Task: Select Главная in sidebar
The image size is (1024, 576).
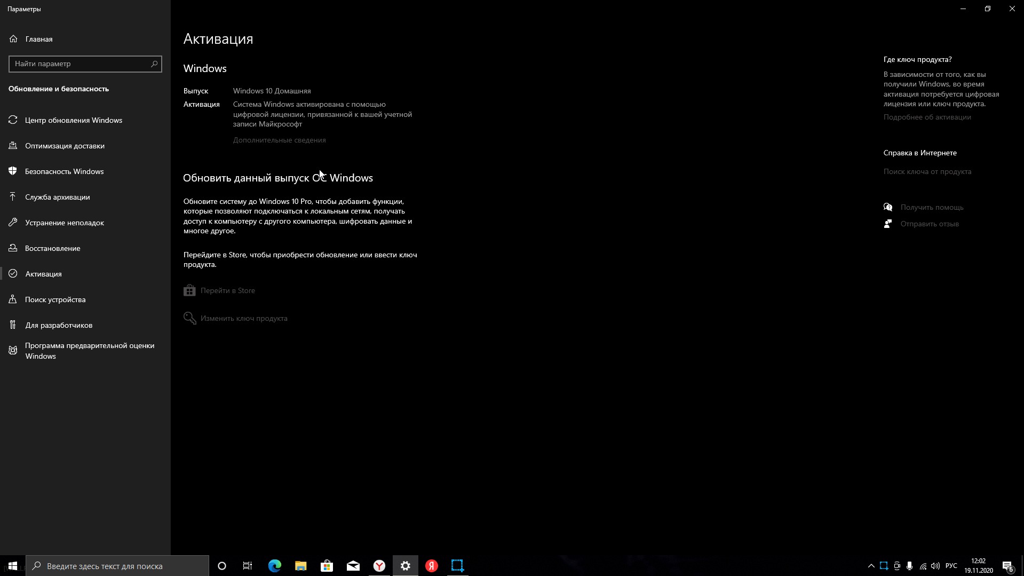Action: pyautogui.click(x=39, y=39)
